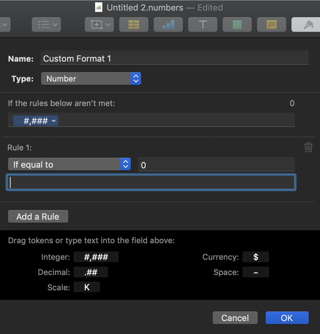The image size is (320, 334).
Task: Cancel the custom format dialog
Action: click(235, 318)
